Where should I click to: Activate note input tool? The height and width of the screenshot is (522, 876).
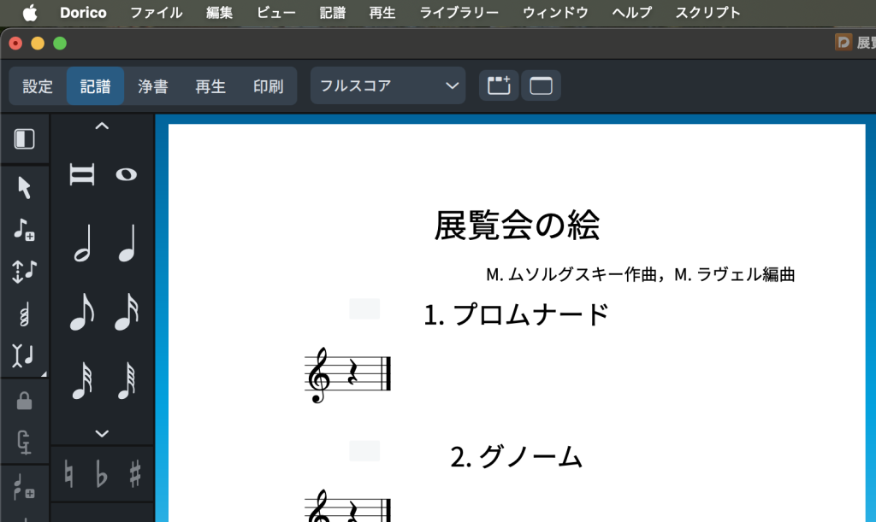click(x=24, y=229)
